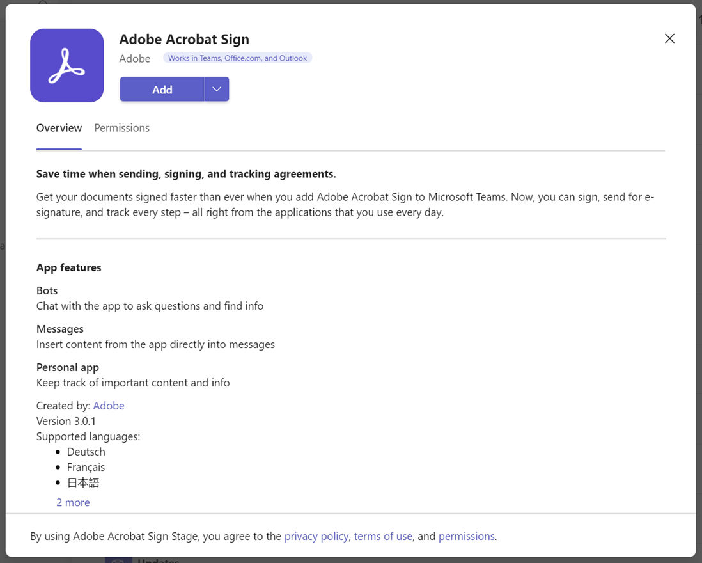Click the 'Get your documents signed faster' paragraph
This screenshot has height=563, width=702.
pyautogui.click(x=345, y=205)
